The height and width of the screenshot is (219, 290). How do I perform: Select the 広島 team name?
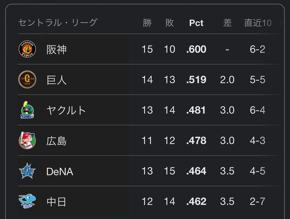[57, 141]
